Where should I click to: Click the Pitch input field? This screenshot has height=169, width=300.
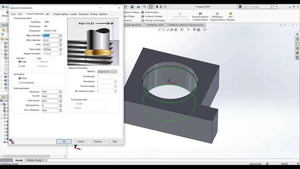click(51, 45)
